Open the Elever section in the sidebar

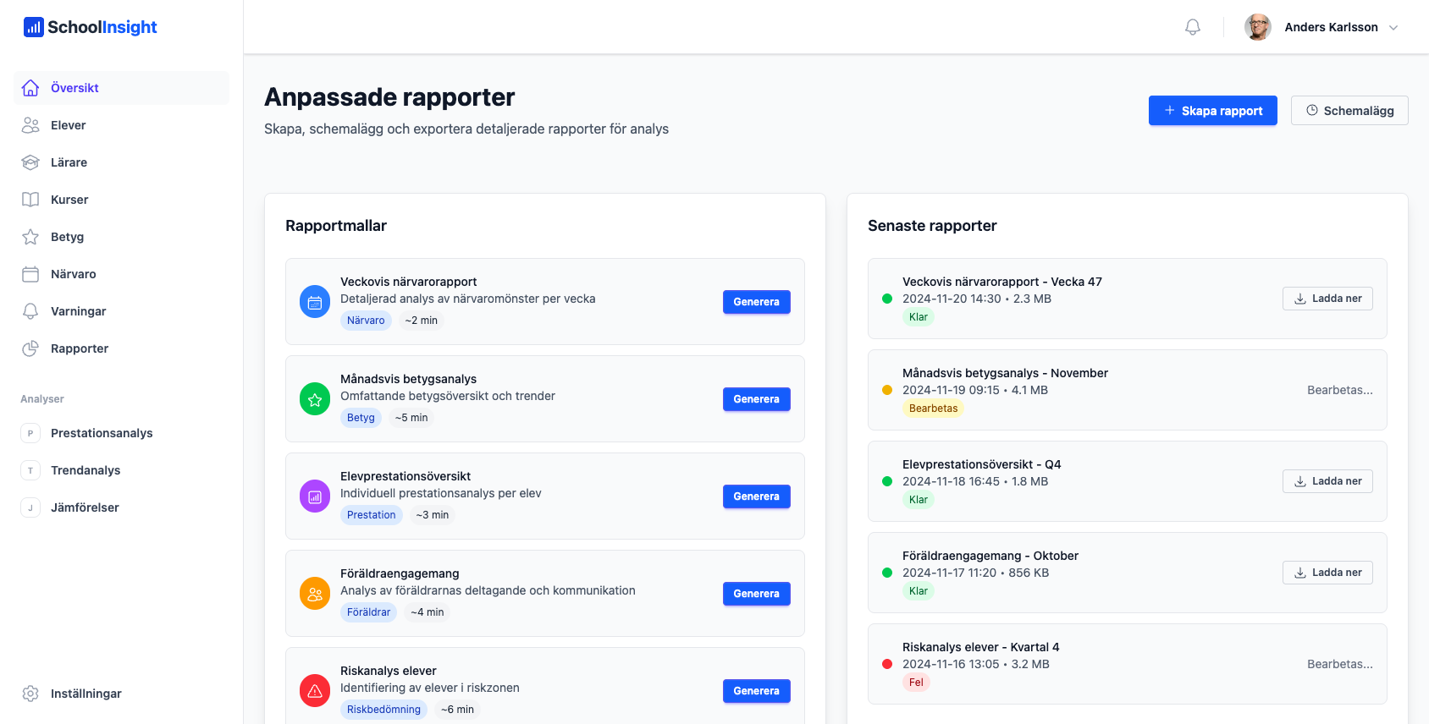tap(68, 125)
